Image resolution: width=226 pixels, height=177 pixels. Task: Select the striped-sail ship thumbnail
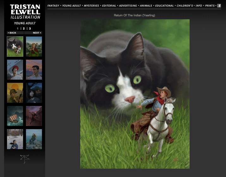click(x=15, y=116)
